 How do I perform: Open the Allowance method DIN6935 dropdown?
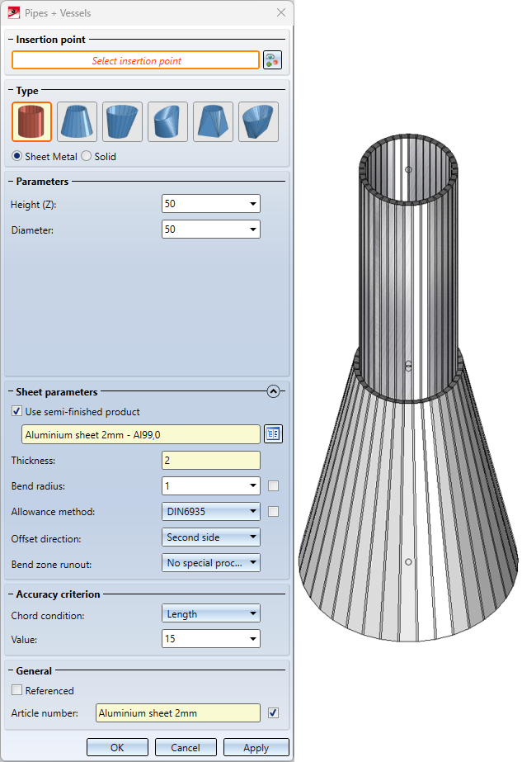[x=211, y=511]
